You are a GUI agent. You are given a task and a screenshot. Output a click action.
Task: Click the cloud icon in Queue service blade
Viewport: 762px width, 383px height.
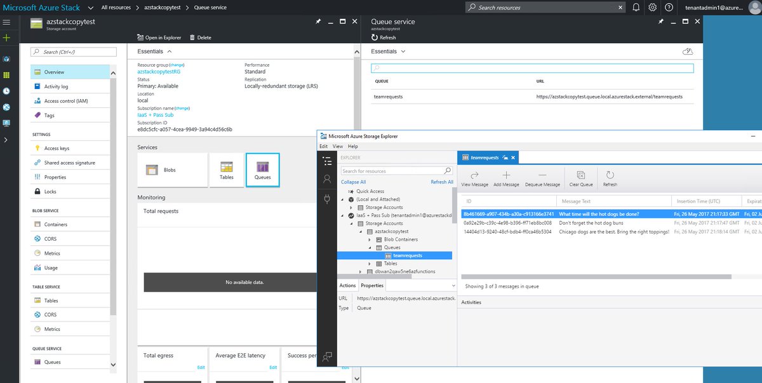pos(687,51)
